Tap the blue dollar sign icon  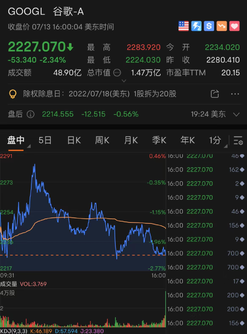[209, 26]
